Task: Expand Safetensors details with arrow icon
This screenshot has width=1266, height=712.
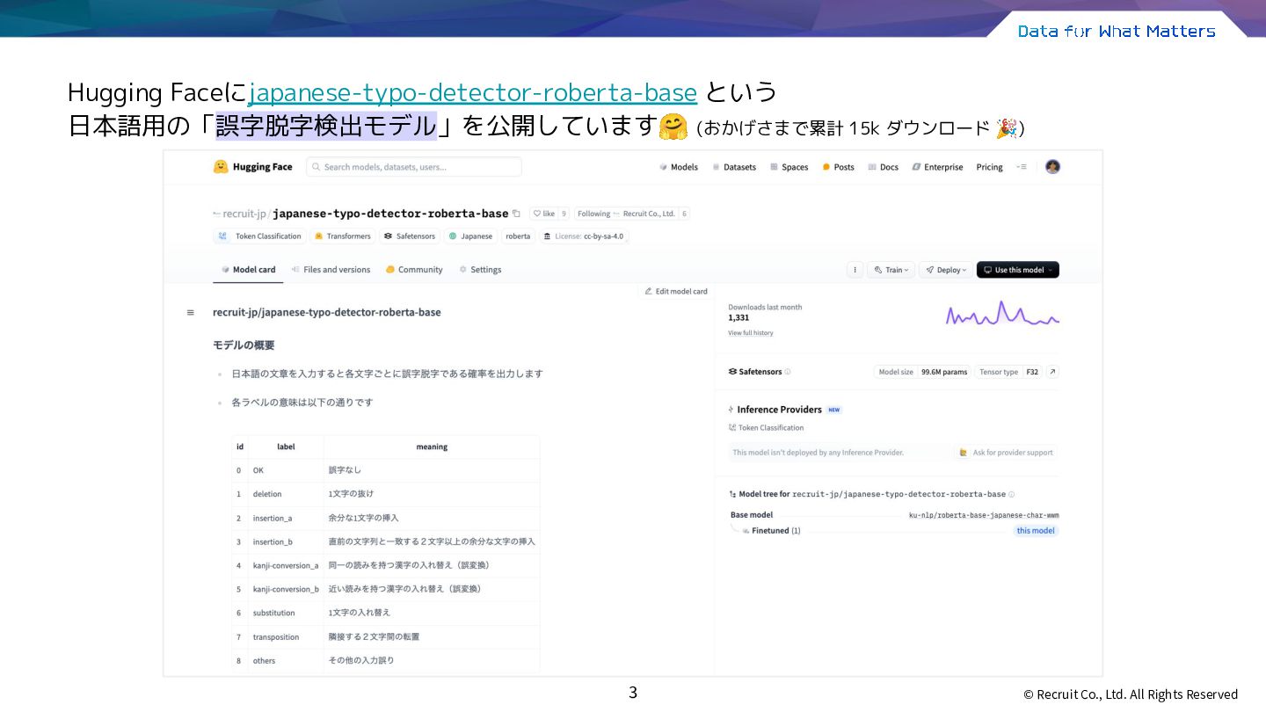Action: 1052,372
